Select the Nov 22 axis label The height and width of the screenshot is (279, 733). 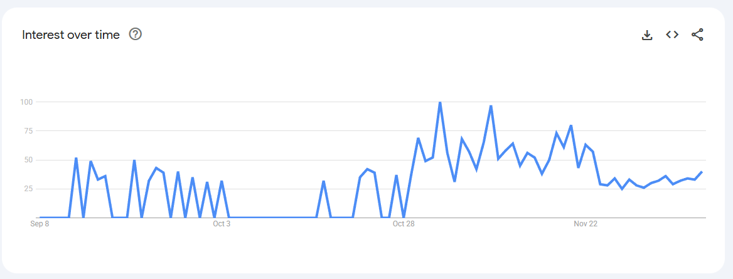tap(586, 223)
